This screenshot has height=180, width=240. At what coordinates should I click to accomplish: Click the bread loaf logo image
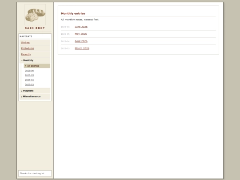click(35, 15)
